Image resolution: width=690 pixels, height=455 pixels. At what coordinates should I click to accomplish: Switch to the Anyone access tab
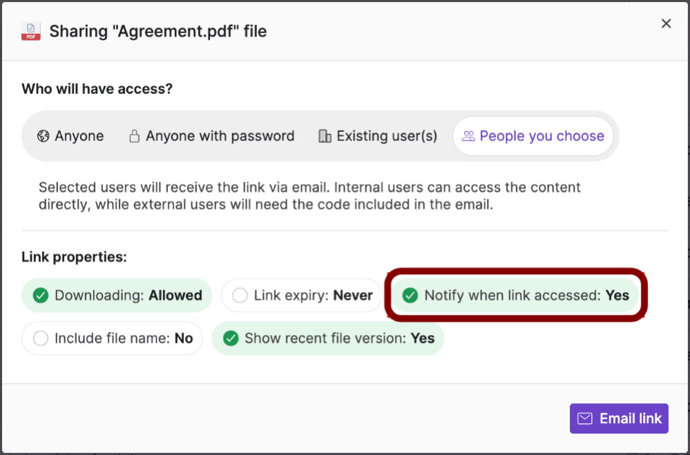(70, 136)
